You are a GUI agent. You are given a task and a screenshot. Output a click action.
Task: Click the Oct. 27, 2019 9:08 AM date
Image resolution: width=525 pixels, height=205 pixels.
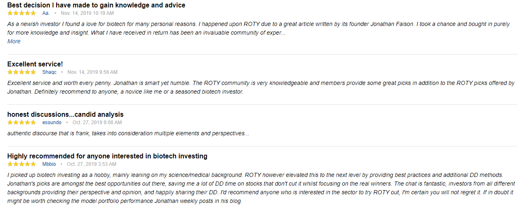pyautogui.click(x=97, y=123)
